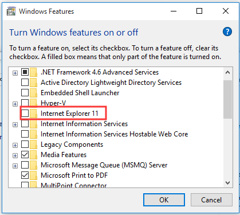Select the Internet Explorer 11 label
Screen dimensions: 240x215
(x=69, y=114)
